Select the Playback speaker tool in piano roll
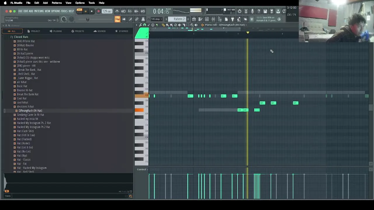This screenshot has width=374, height=210. [196, 25]
